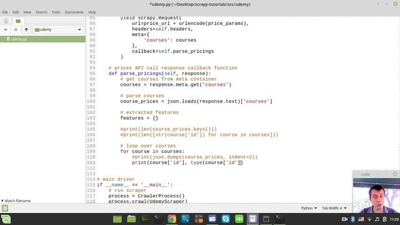This screenshot has width=400, height=225.
Task: Open the window icon next to the editor
Action: click(266, 219)
